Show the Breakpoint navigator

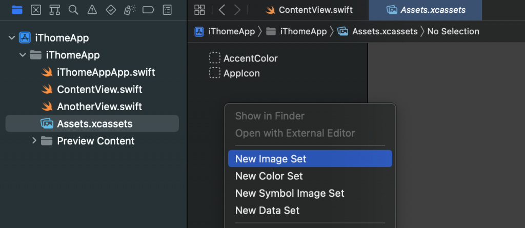pyautogui.click(x=148, y=9)
